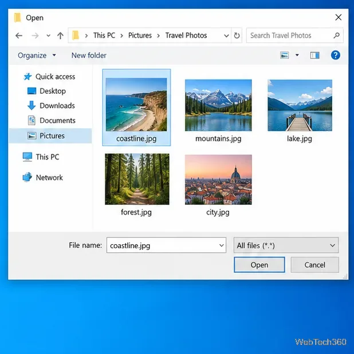This screenshot has width=354, height=354.
Task: Open Documents in the navigation pane
Action: (57, 121)
